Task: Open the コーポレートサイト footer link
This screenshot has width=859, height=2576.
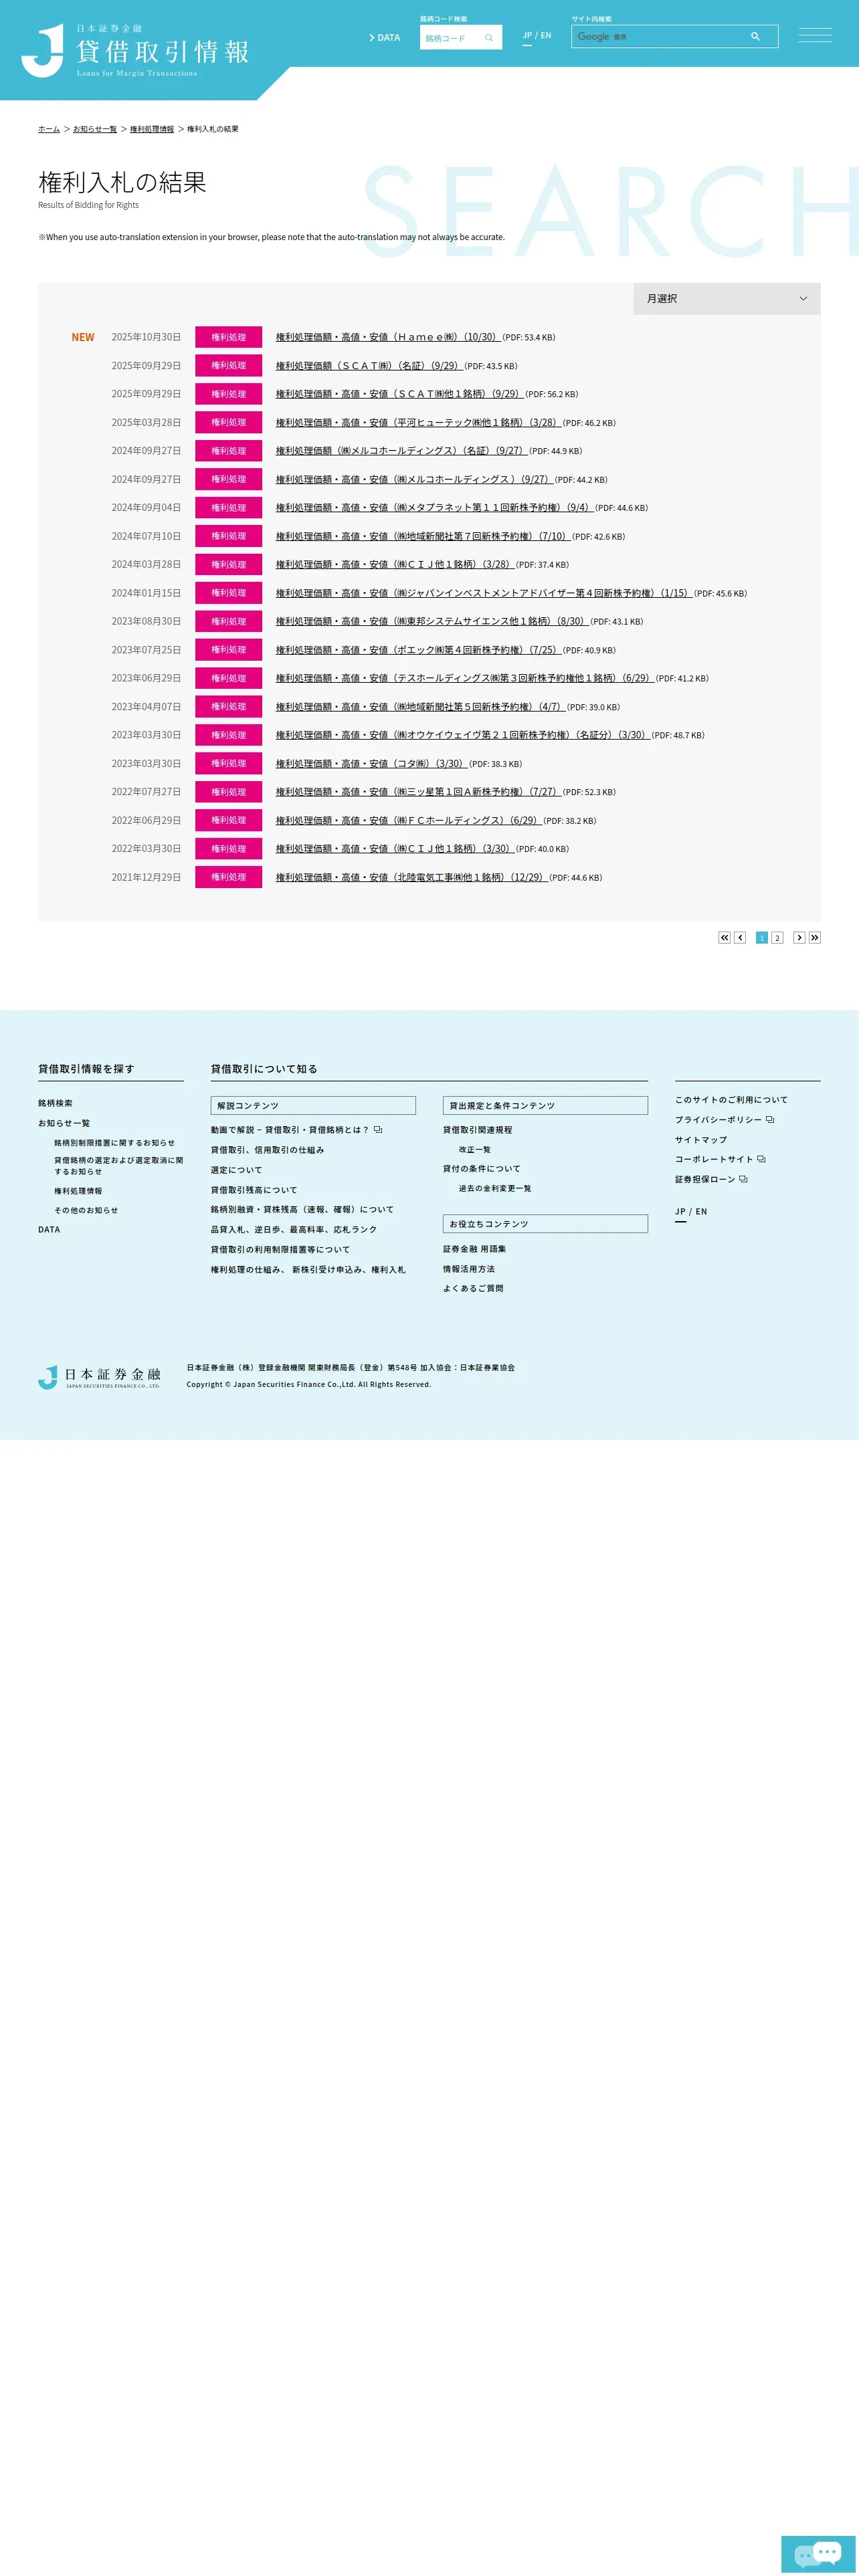Action: click(720, 1160)
